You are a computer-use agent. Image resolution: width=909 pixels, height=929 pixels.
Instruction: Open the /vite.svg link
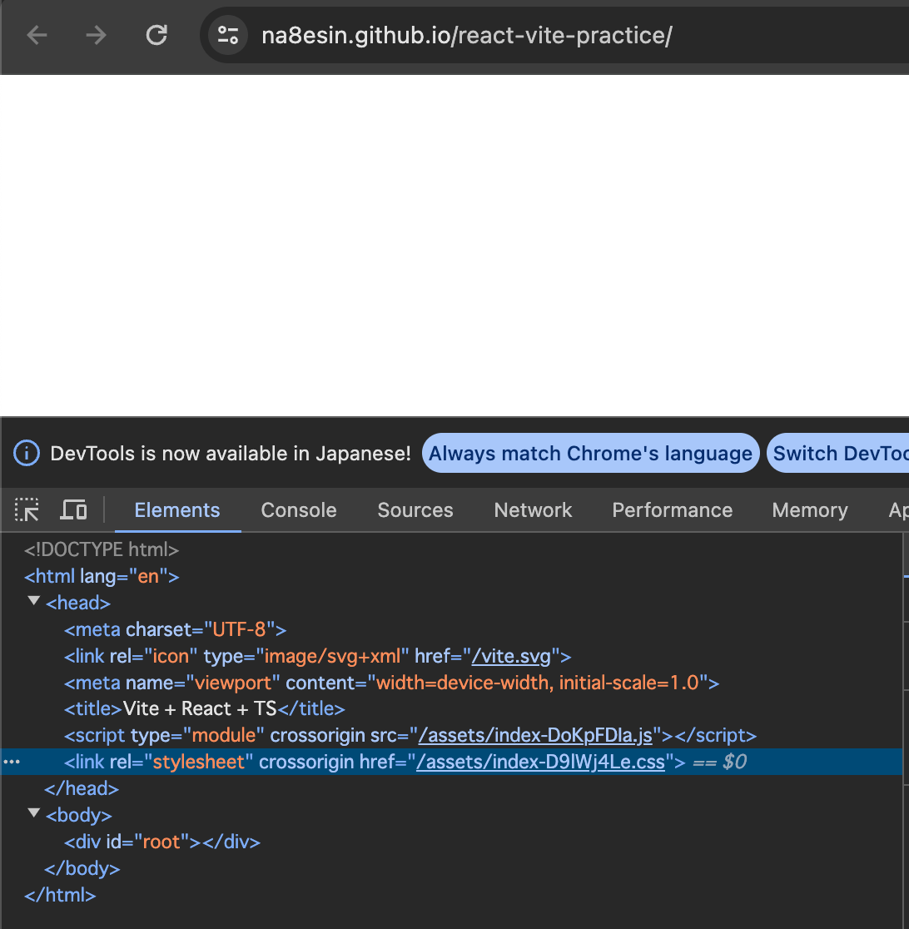tap(511, 657)
